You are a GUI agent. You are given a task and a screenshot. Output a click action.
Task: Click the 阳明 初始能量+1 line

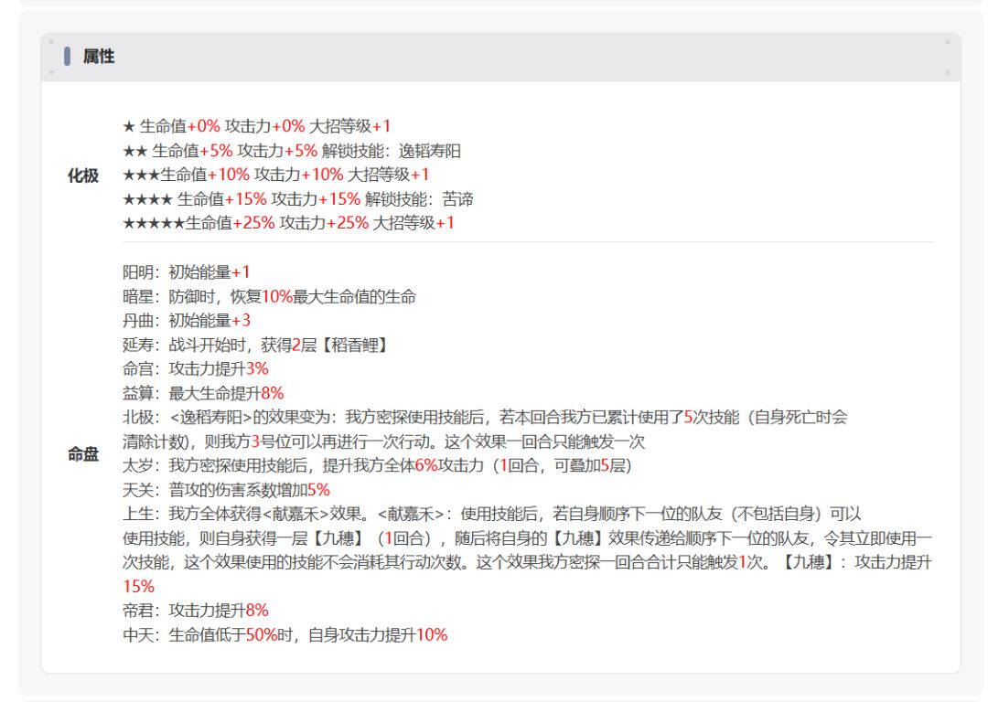[x=187, y=272]
